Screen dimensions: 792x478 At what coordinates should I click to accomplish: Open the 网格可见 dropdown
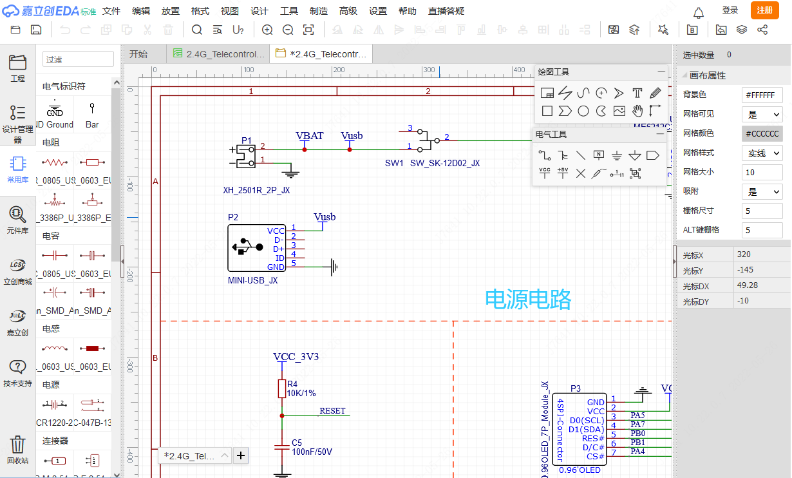(762, 115)
